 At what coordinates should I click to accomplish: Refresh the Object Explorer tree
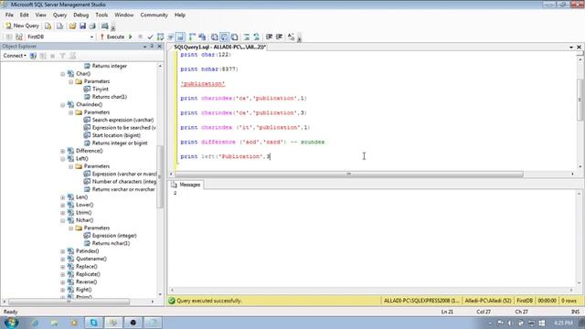click(x=72, y=56)
